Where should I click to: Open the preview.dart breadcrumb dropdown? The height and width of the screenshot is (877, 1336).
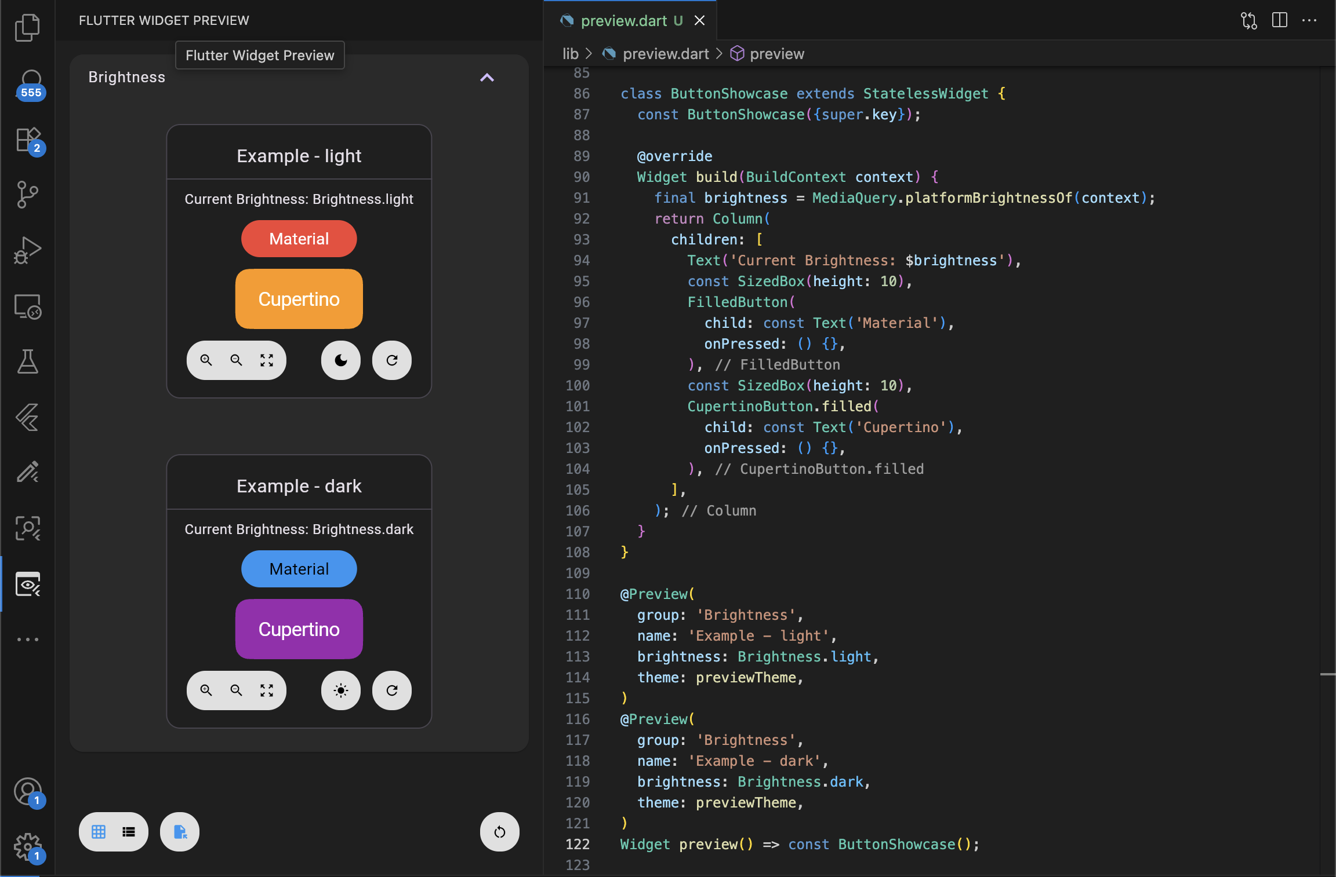[665, 53]
